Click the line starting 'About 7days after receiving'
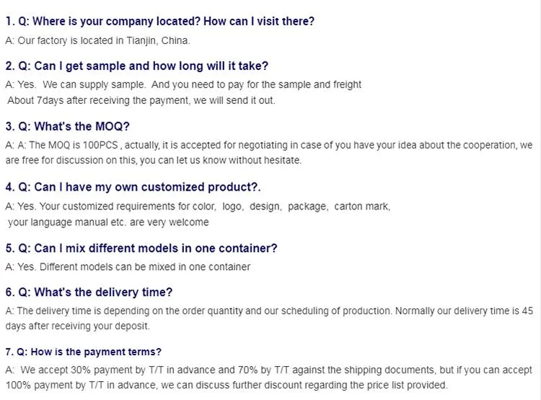This screenshot has width=541, height=400. [140, 100]
